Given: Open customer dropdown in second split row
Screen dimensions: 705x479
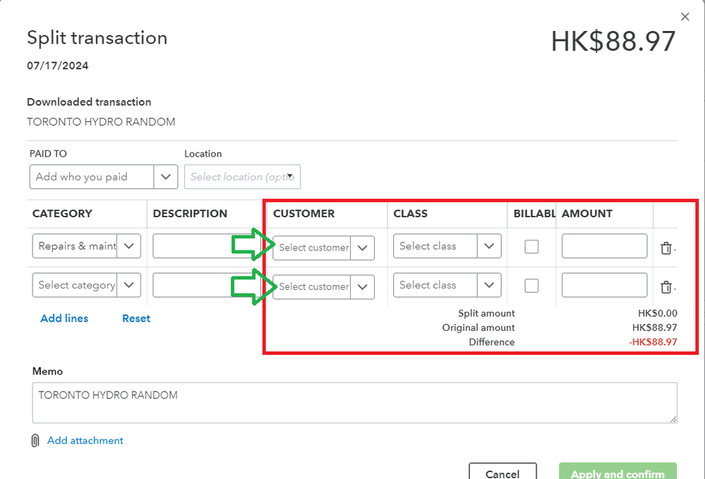Looking at the screenshot, I should [363, 286].
